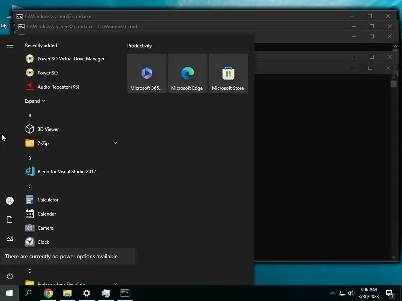402x301 pixels.
Task: Open taskbar app beside Settings gear
Action: (106, 293)
